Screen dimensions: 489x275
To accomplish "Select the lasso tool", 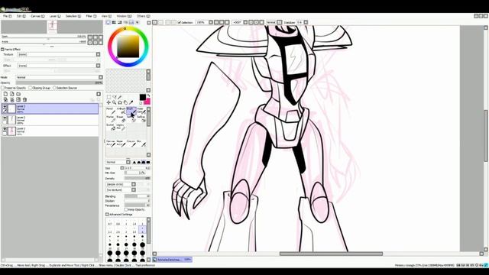I will click(x=114, y=97).
